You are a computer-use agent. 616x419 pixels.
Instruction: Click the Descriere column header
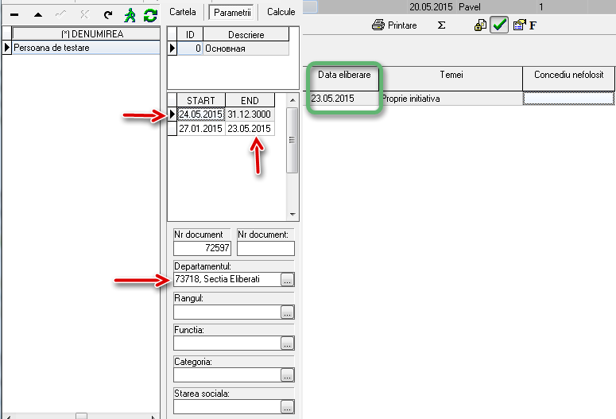246,35
